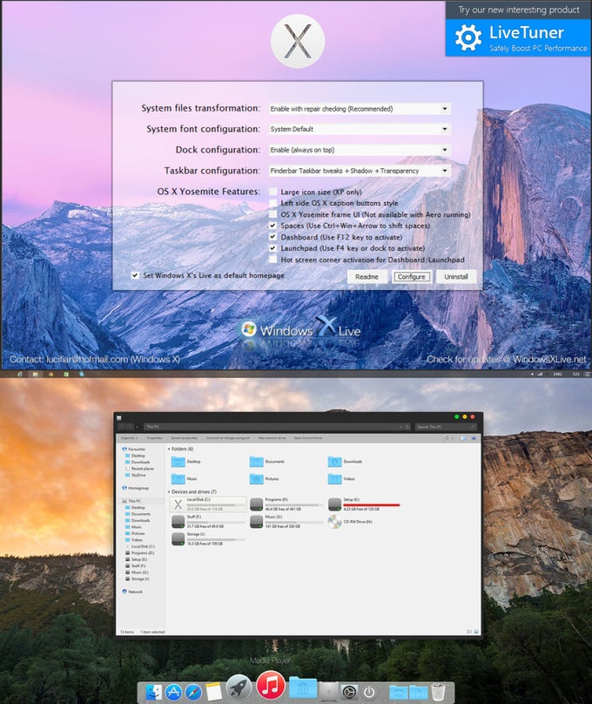Viewport: 592px width, 704px height.
Task: Collapse the Folders (6) group
Action: [x=169, y=449]
